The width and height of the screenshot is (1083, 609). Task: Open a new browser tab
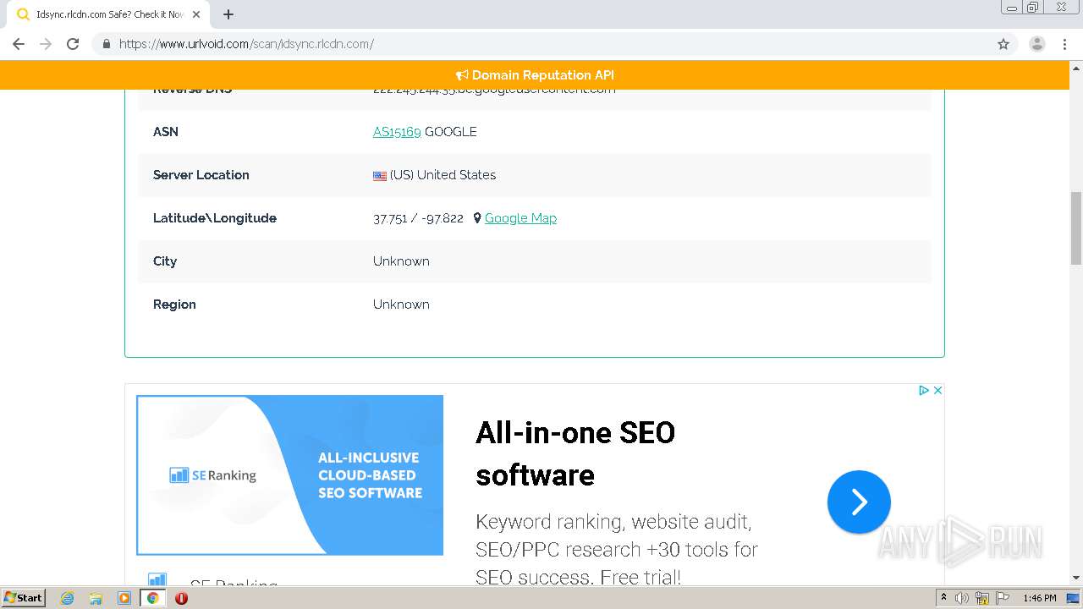click(x=228, y=14)
